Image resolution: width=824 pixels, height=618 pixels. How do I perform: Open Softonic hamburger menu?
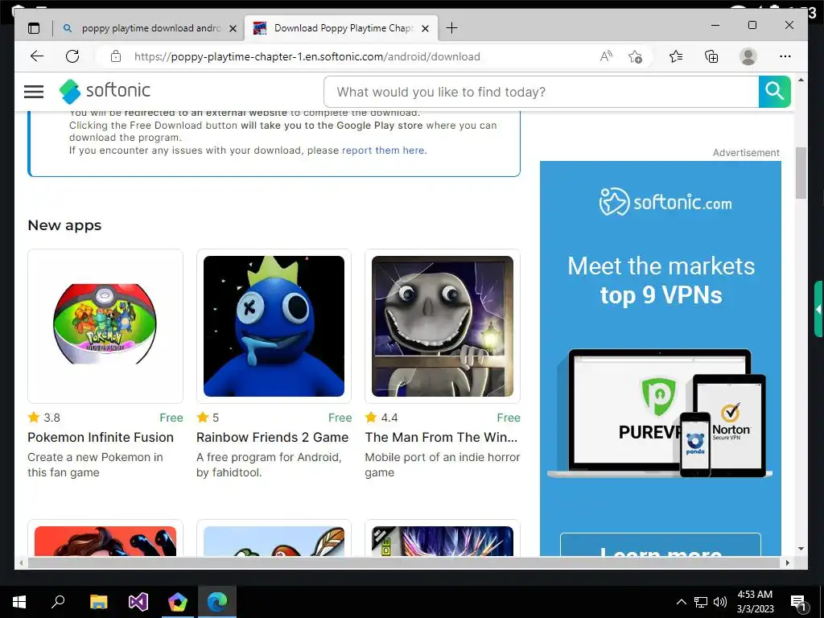34,92
